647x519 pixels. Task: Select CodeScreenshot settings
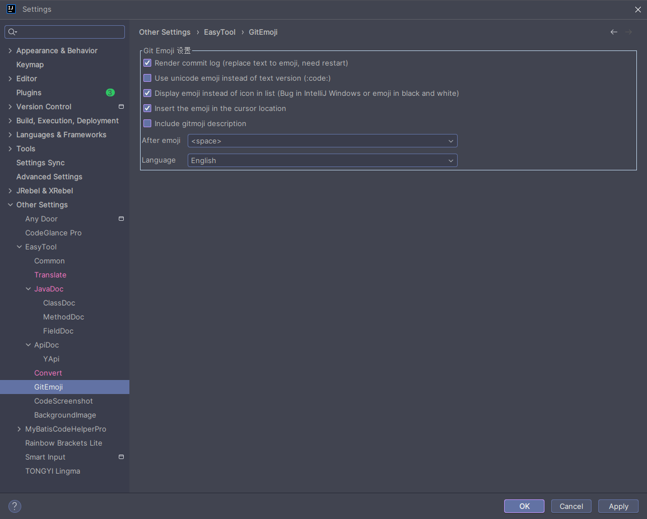point(63,401)
